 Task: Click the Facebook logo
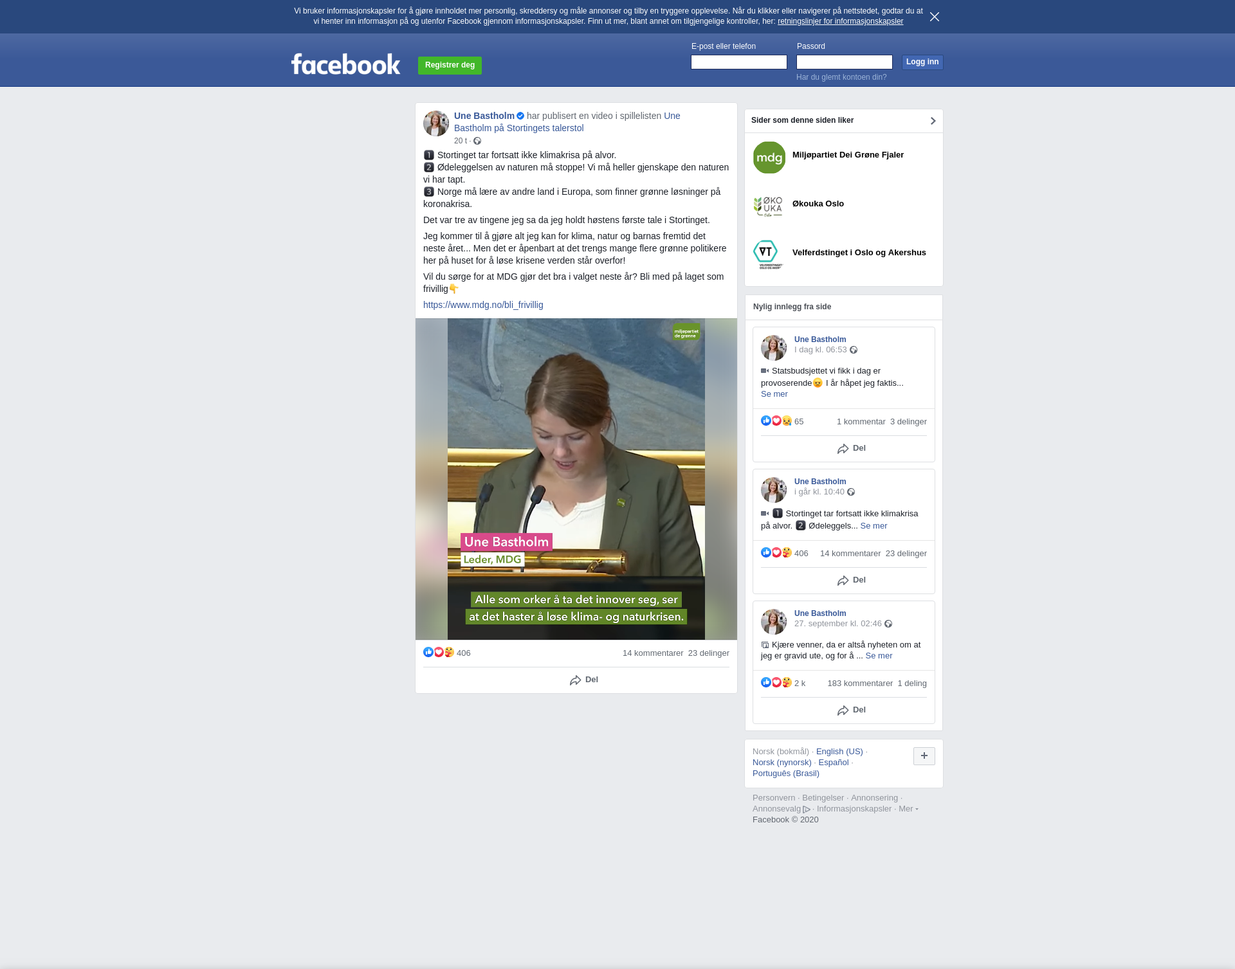point(345,64)
